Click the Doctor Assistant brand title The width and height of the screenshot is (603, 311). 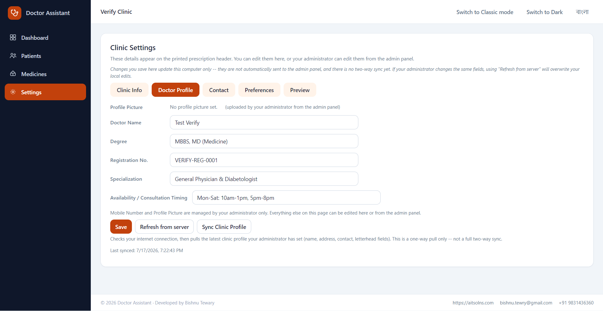tap(48, 13)
